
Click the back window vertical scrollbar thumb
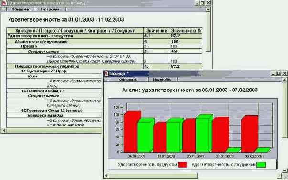[x=208, y=32]
